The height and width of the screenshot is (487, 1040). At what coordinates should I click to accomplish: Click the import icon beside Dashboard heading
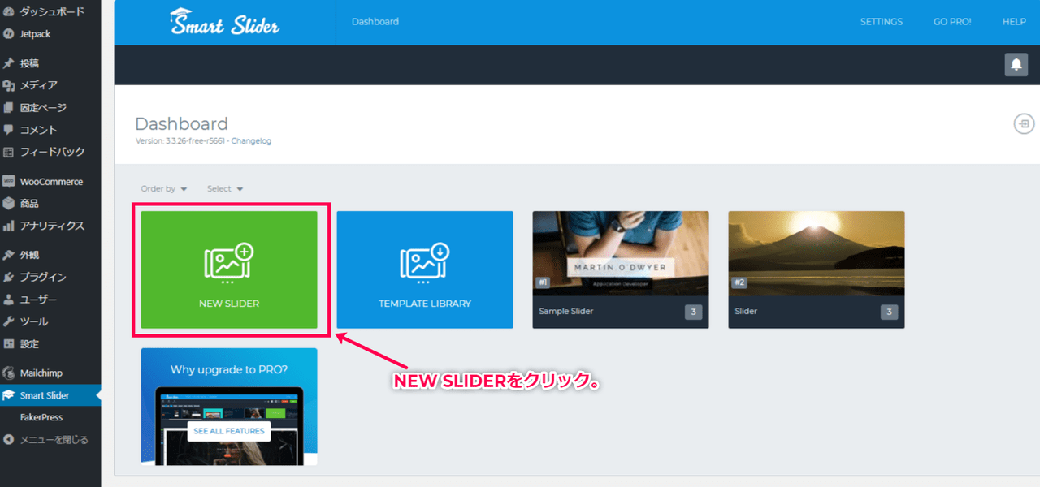1023,124
